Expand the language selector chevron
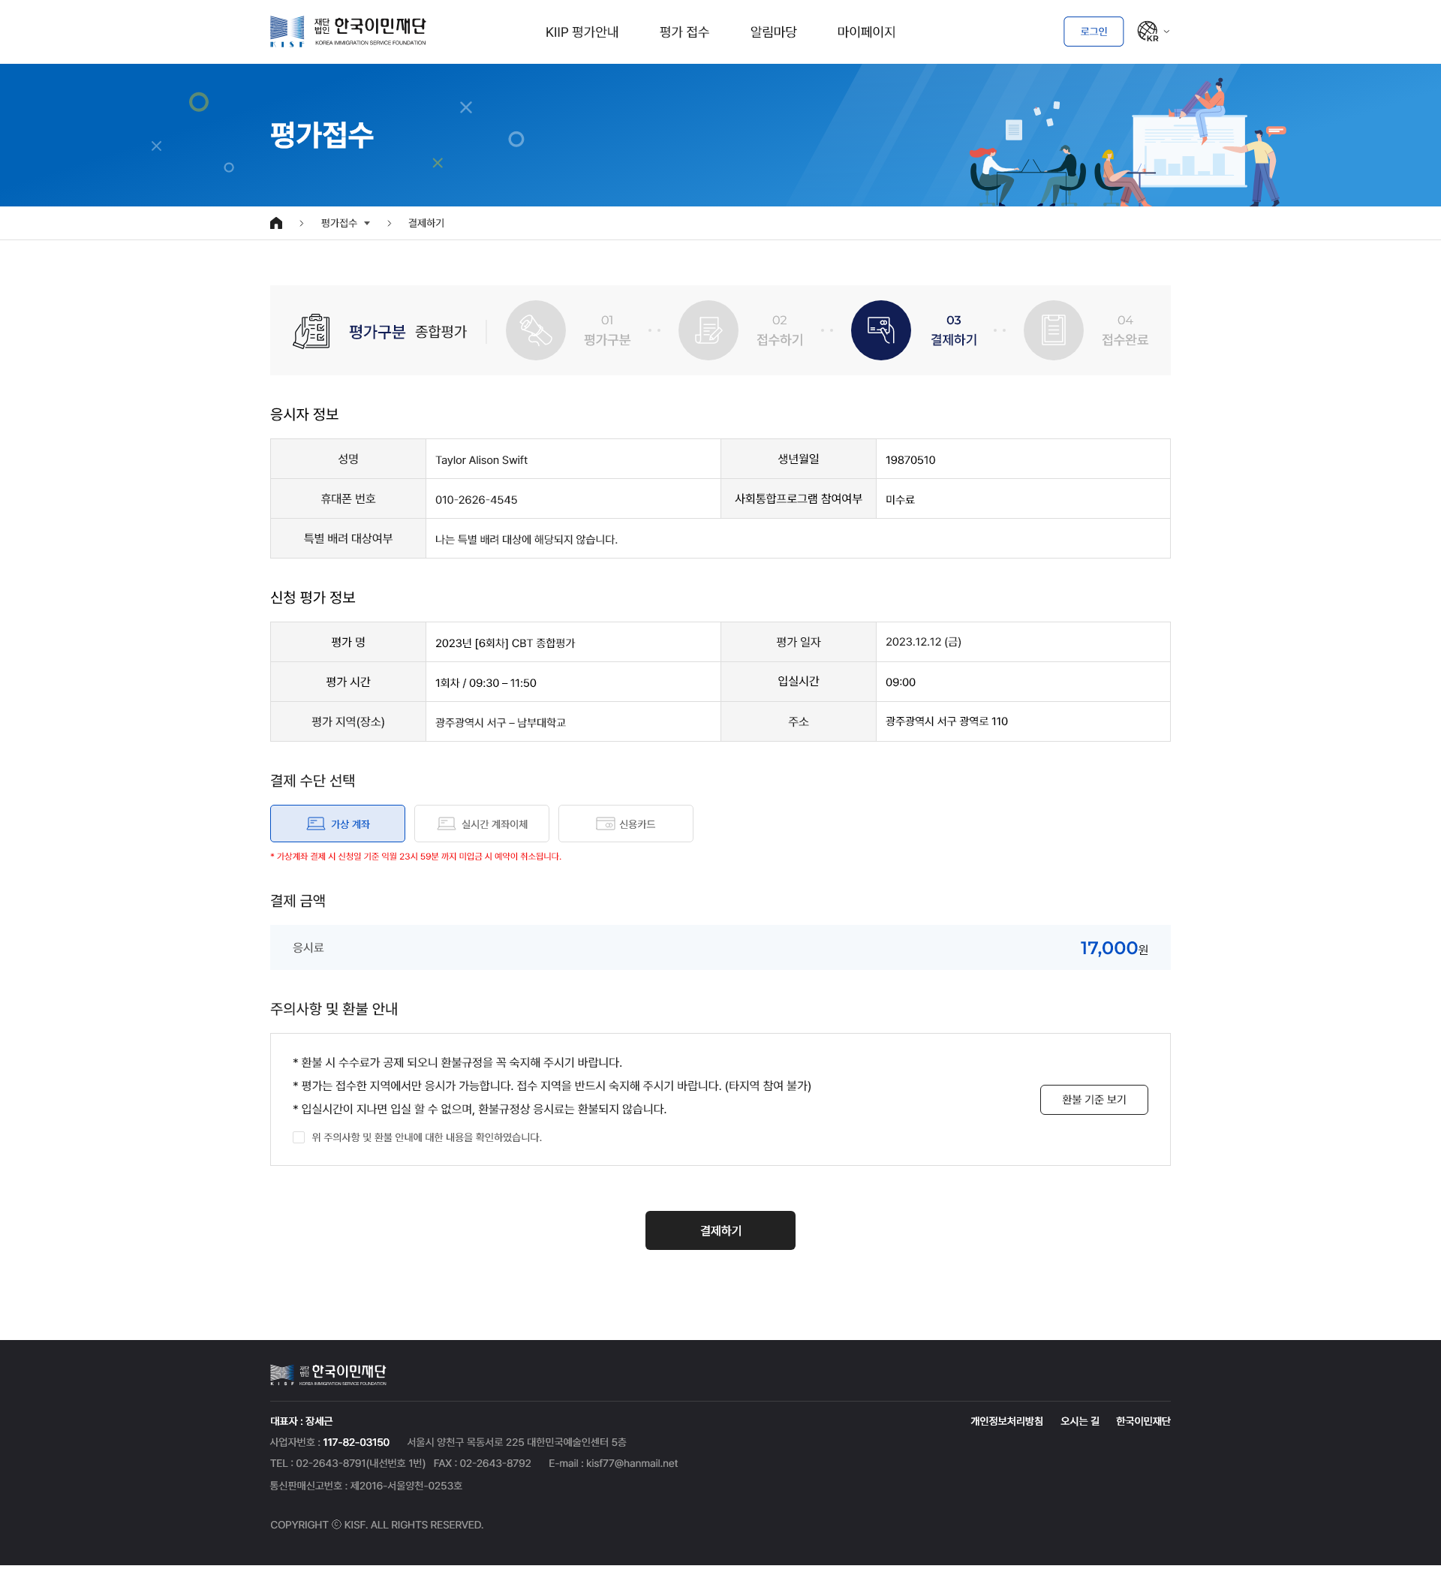The width and height of the screenshot is (1441, 1569). coord(1166,32)
